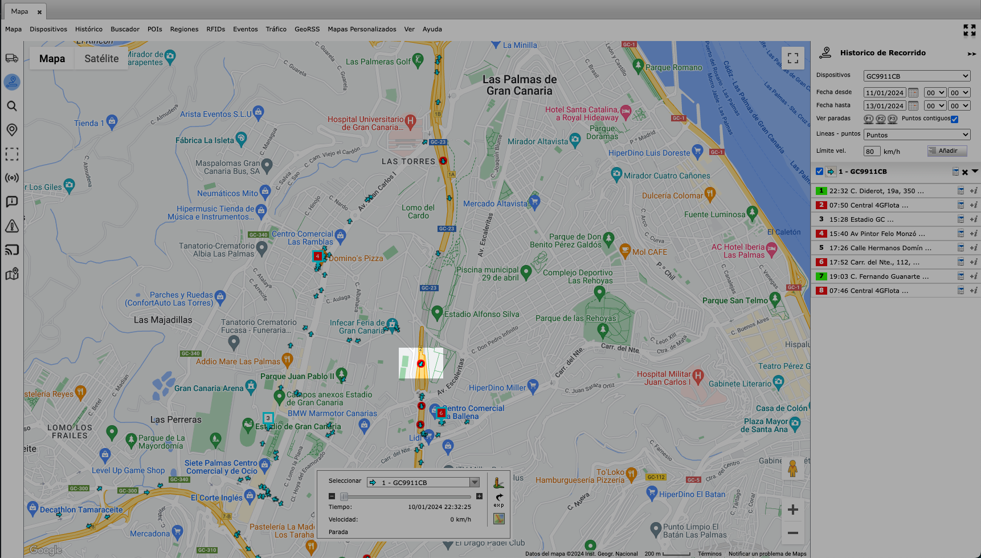Image resolution: width=981 pixels, height=558 pixels.
Task: Switch to Satélite map view
Action: coord(101,59)
